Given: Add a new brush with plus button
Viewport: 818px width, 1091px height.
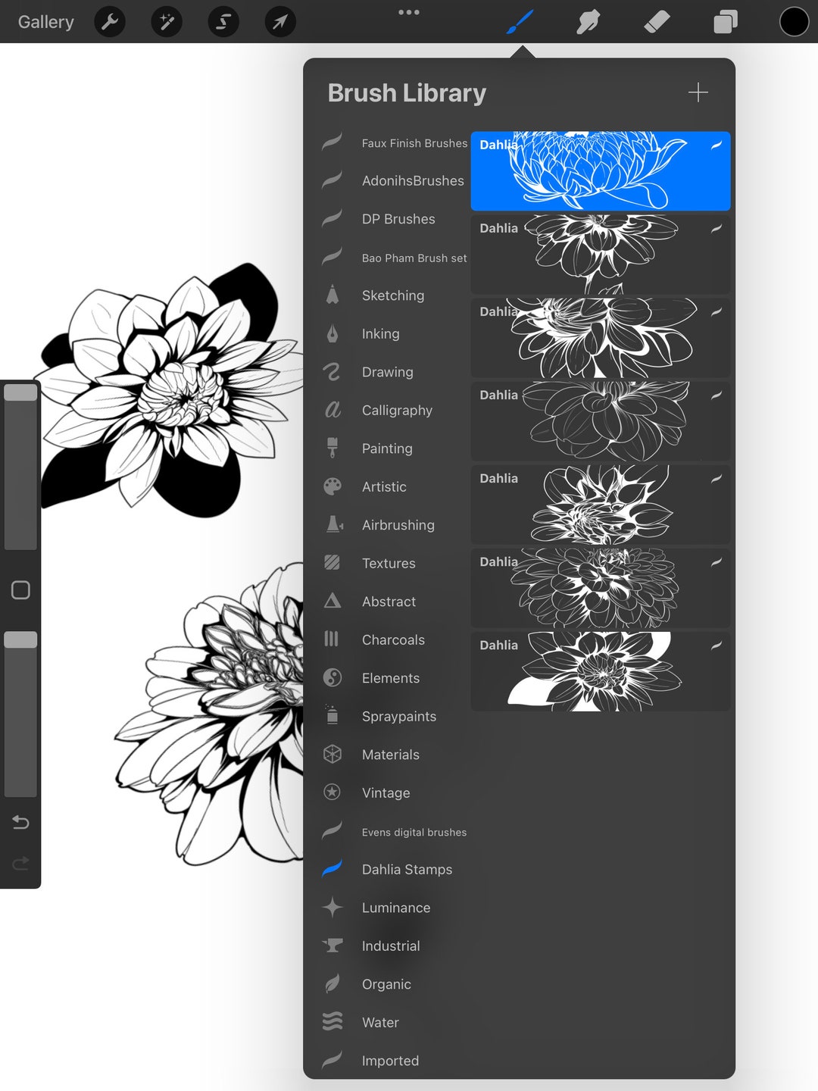Looking at the screenshot, I should (698, 92).
